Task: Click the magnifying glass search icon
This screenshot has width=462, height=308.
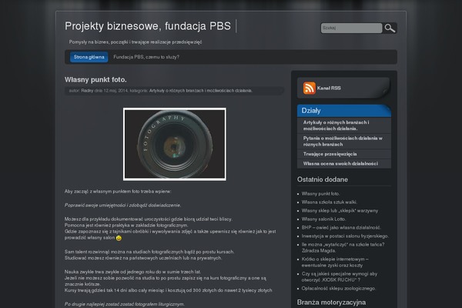Action: pos(390,28)
